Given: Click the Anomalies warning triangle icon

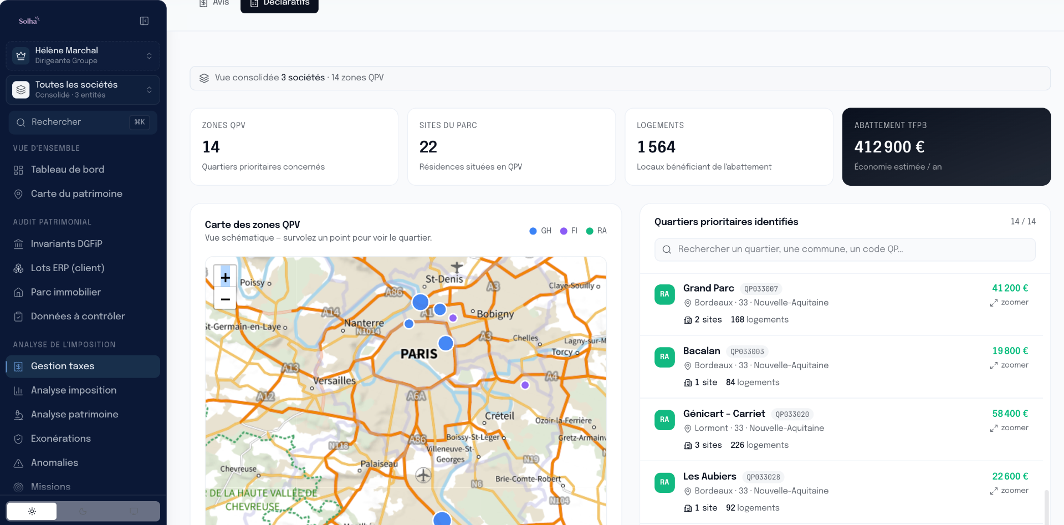Looking at the screenshot, I should pyautogui.click(x=18, y=463).
